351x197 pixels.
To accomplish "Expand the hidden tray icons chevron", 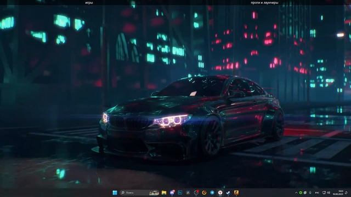I will pyautogui.click(x=296, y=193).
